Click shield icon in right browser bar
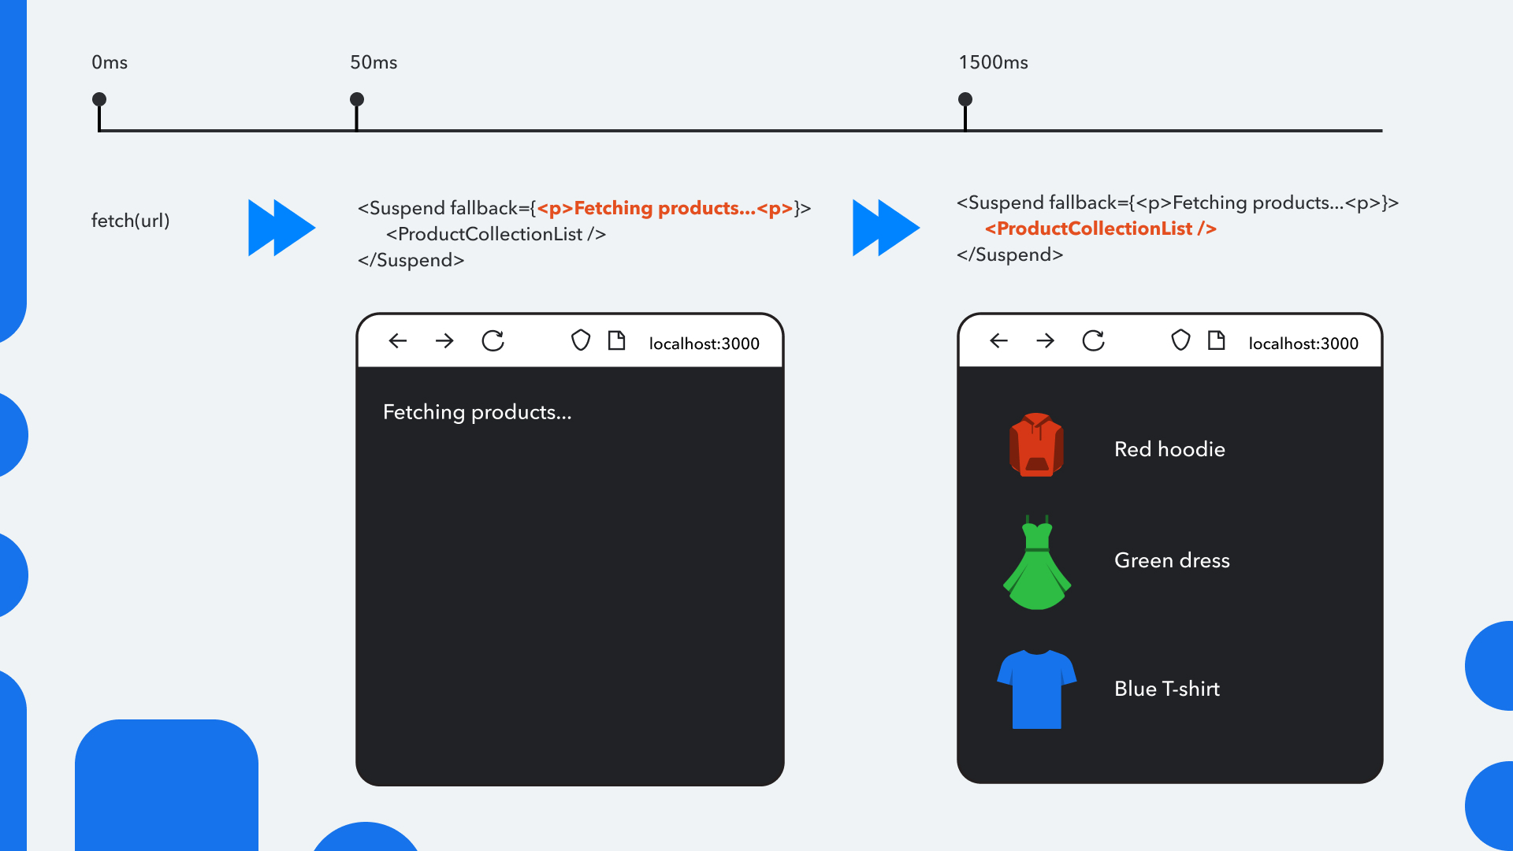Screen dimensions: 1513x851 pyautogui.click(x=1180, y=340)
